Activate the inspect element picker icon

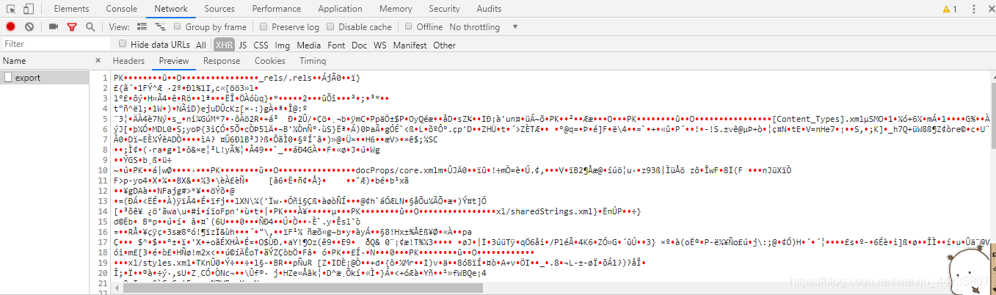coord(10,9)
